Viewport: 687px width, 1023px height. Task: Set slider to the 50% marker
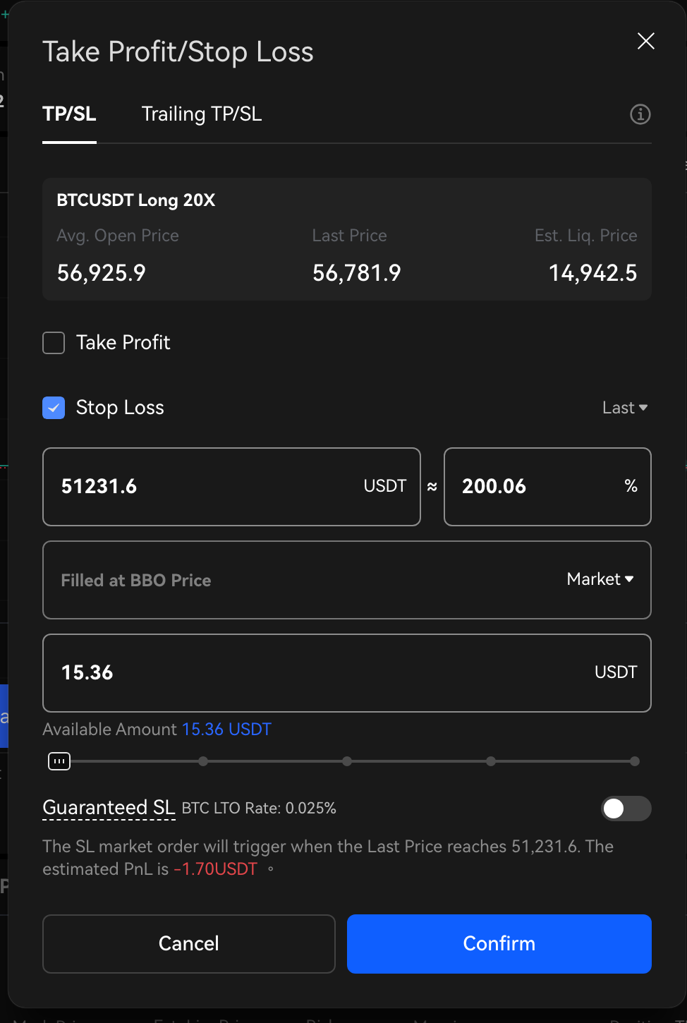tap(347, 761)
